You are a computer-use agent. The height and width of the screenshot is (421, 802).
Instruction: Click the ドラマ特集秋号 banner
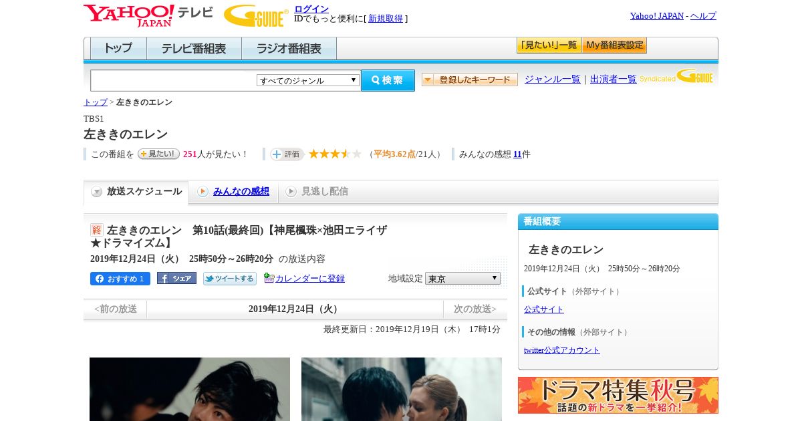pos(618,395)
